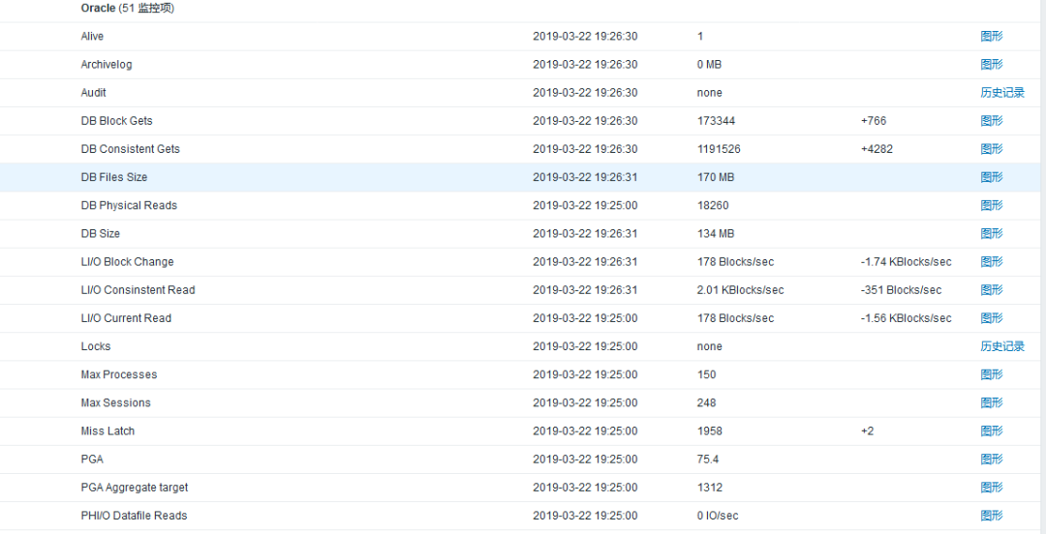
Task: Select the Archivelog item name
Action: 107,65
